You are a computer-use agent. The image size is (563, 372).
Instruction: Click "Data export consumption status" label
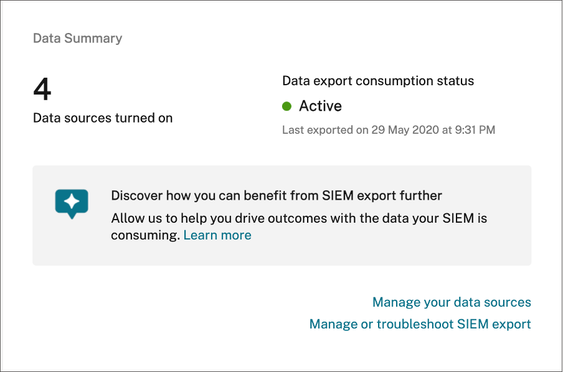click(x=378, y=81)
